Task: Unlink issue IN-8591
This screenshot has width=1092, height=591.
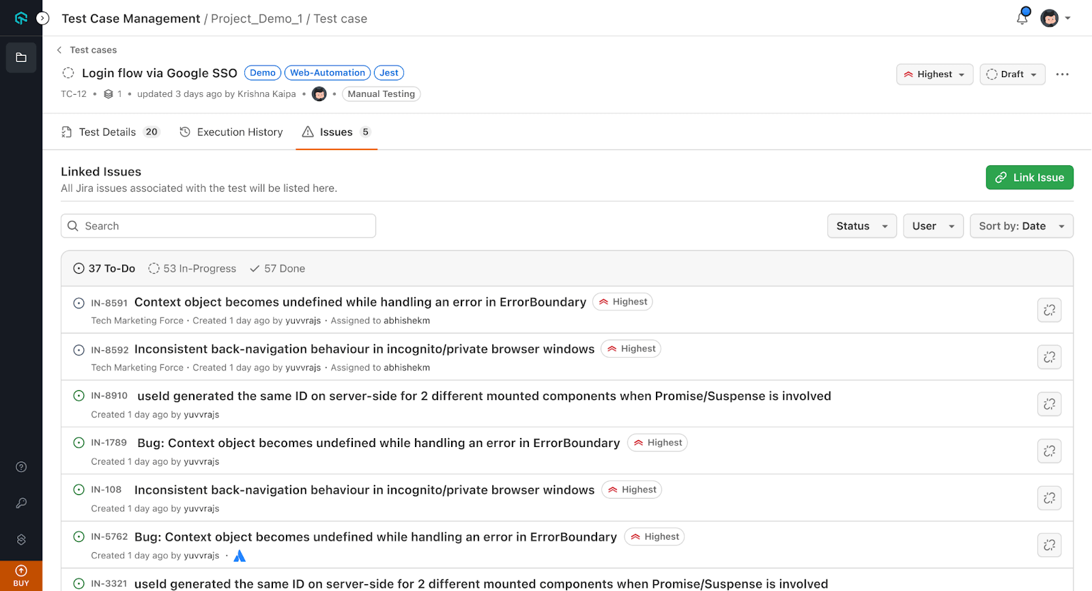Action: (x=1050, y=311)
